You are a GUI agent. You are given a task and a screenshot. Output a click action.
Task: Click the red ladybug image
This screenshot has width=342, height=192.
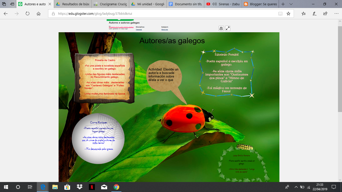click(187, 118)
